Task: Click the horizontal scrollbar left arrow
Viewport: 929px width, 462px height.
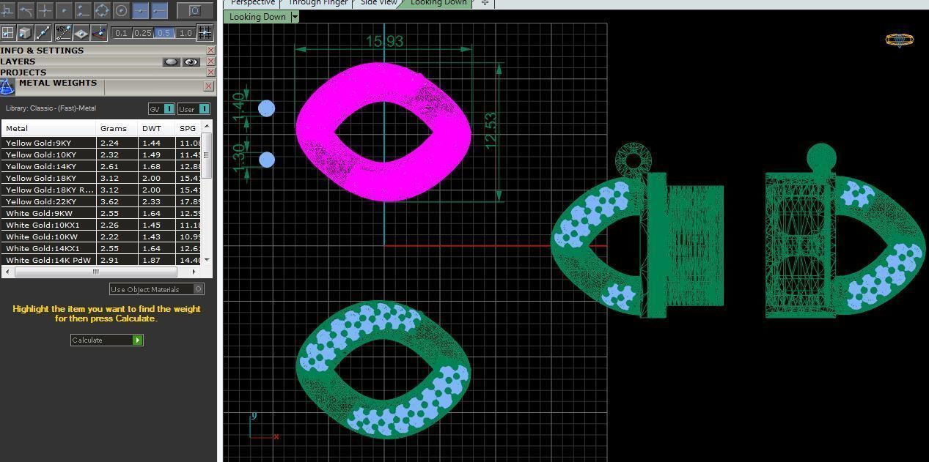Action: coord(6,272)
